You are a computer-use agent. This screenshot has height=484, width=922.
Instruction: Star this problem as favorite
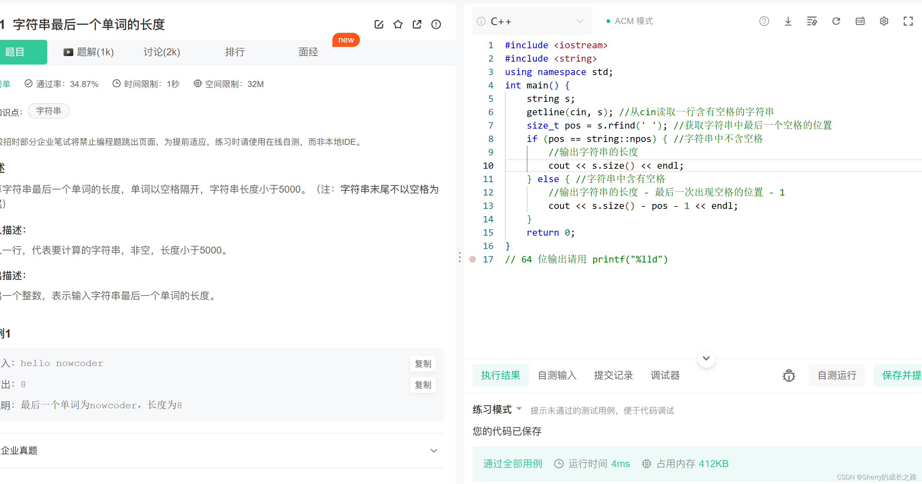pyautogui.click(x=398, y=24)
